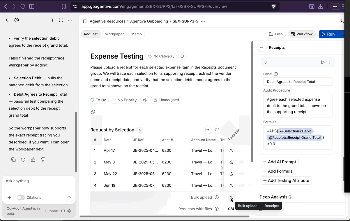Expand chat panel to fullscreen
Image resolution: width=350 pixels, height=221 pixels.
pyautogui.click(x=61, y=20)
